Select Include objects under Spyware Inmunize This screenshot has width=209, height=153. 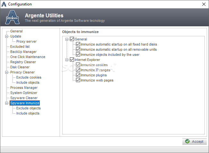(x=28, y=113)
